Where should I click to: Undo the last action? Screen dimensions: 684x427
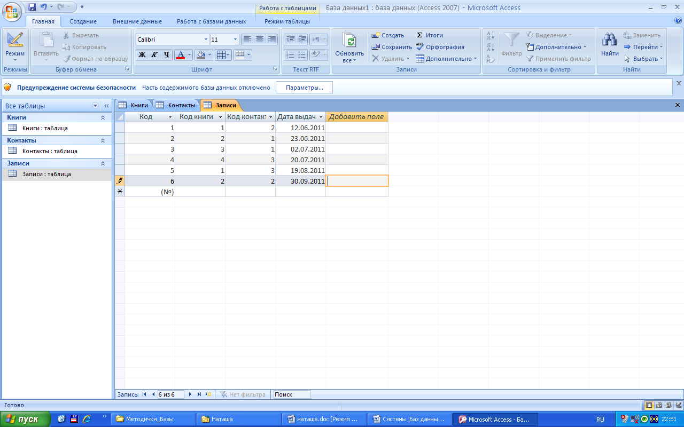[44, 7]
